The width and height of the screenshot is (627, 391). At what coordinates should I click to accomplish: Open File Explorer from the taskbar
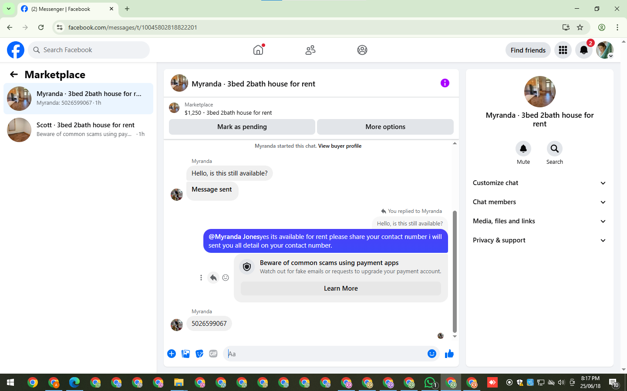point(179,382)
